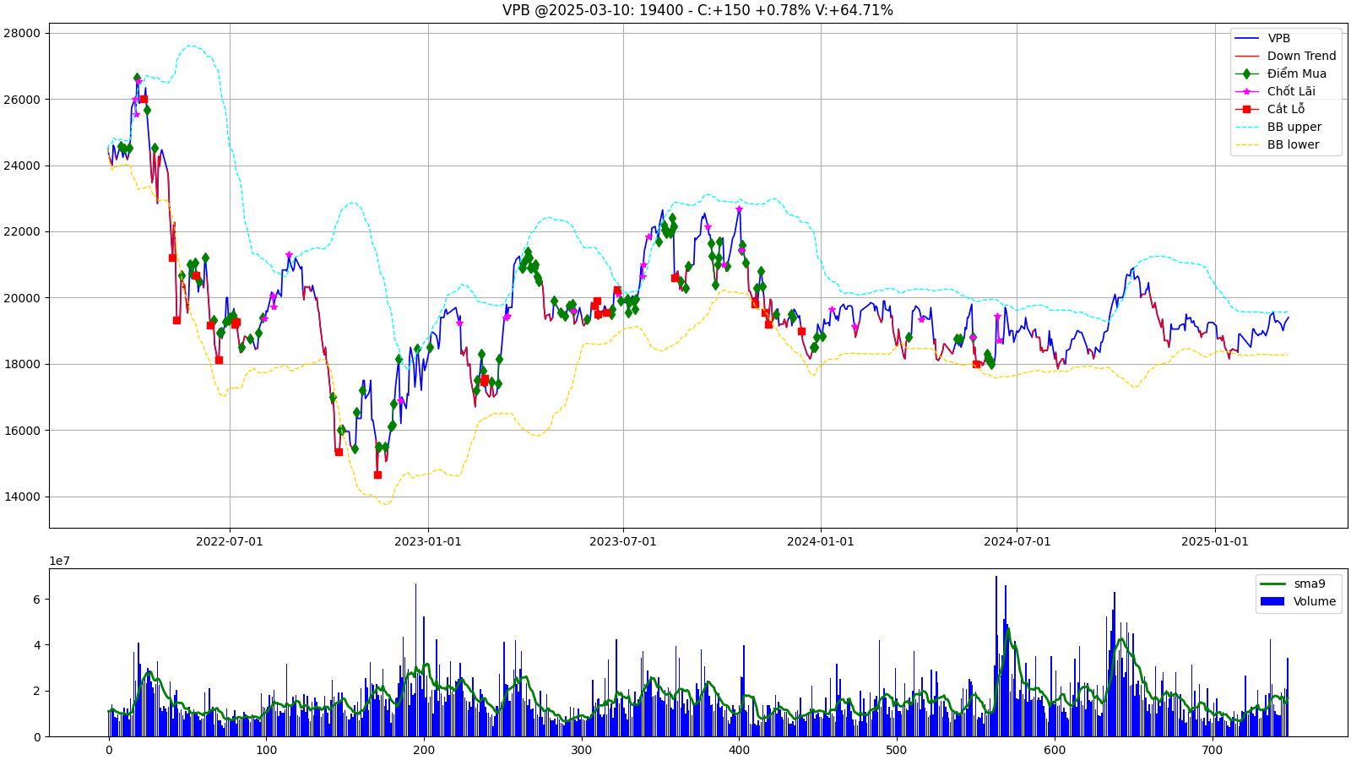Click the volume x-axis label 200
Image resolution: width=1351 pixels, height=760 pixels.
coord(424,750)
